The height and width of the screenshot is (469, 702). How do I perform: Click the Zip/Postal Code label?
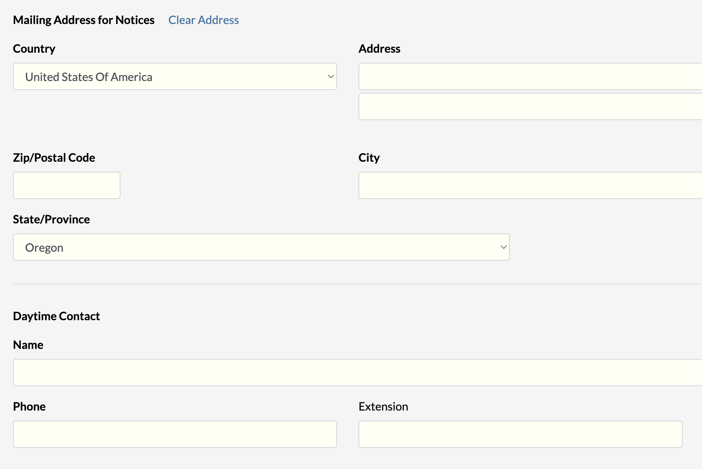tap(54, 158)
